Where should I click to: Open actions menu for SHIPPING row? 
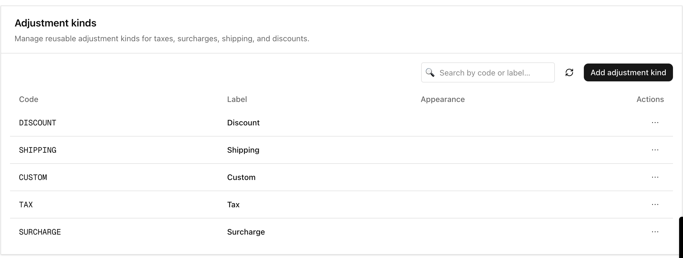(655, 150)
